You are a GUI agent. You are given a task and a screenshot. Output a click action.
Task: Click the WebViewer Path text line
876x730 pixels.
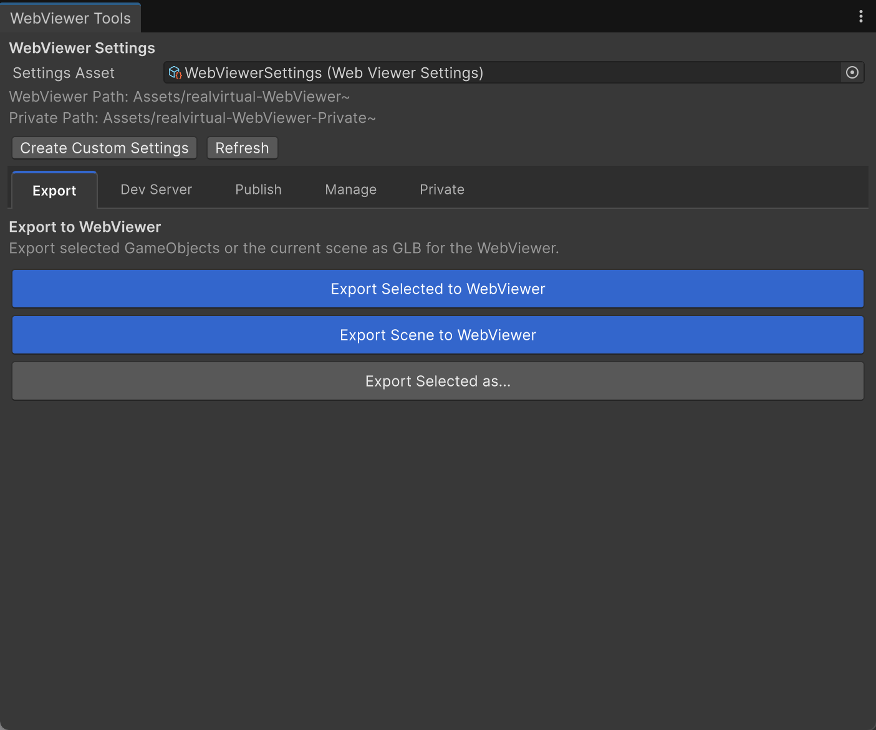click(x=180, y=97)
